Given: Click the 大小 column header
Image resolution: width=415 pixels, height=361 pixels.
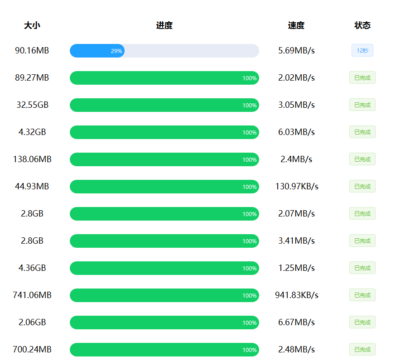Looking at the screenshot, I should 32,25.
